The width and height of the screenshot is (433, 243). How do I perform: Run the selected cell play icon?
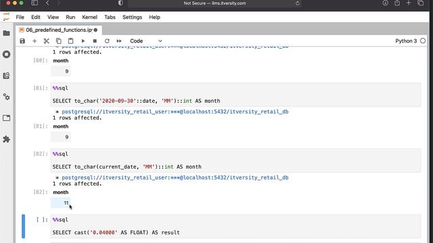83,41
